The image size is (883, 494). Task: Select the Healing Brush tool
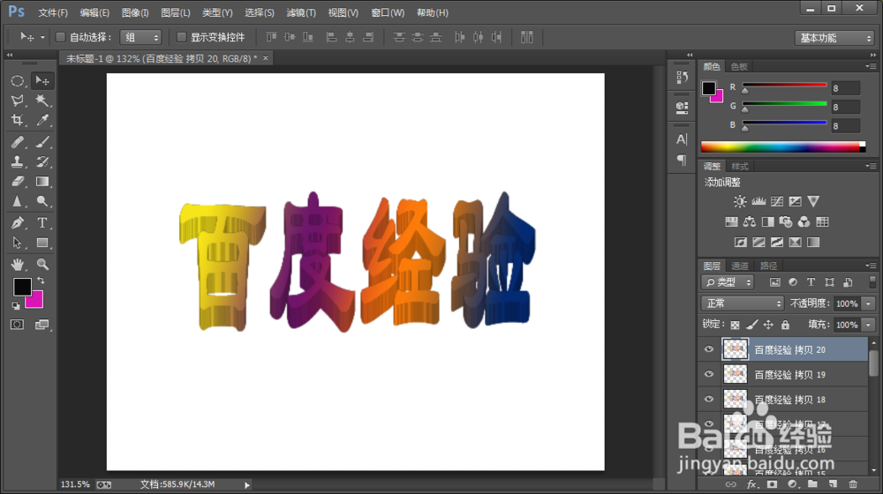tap(18, 142)
